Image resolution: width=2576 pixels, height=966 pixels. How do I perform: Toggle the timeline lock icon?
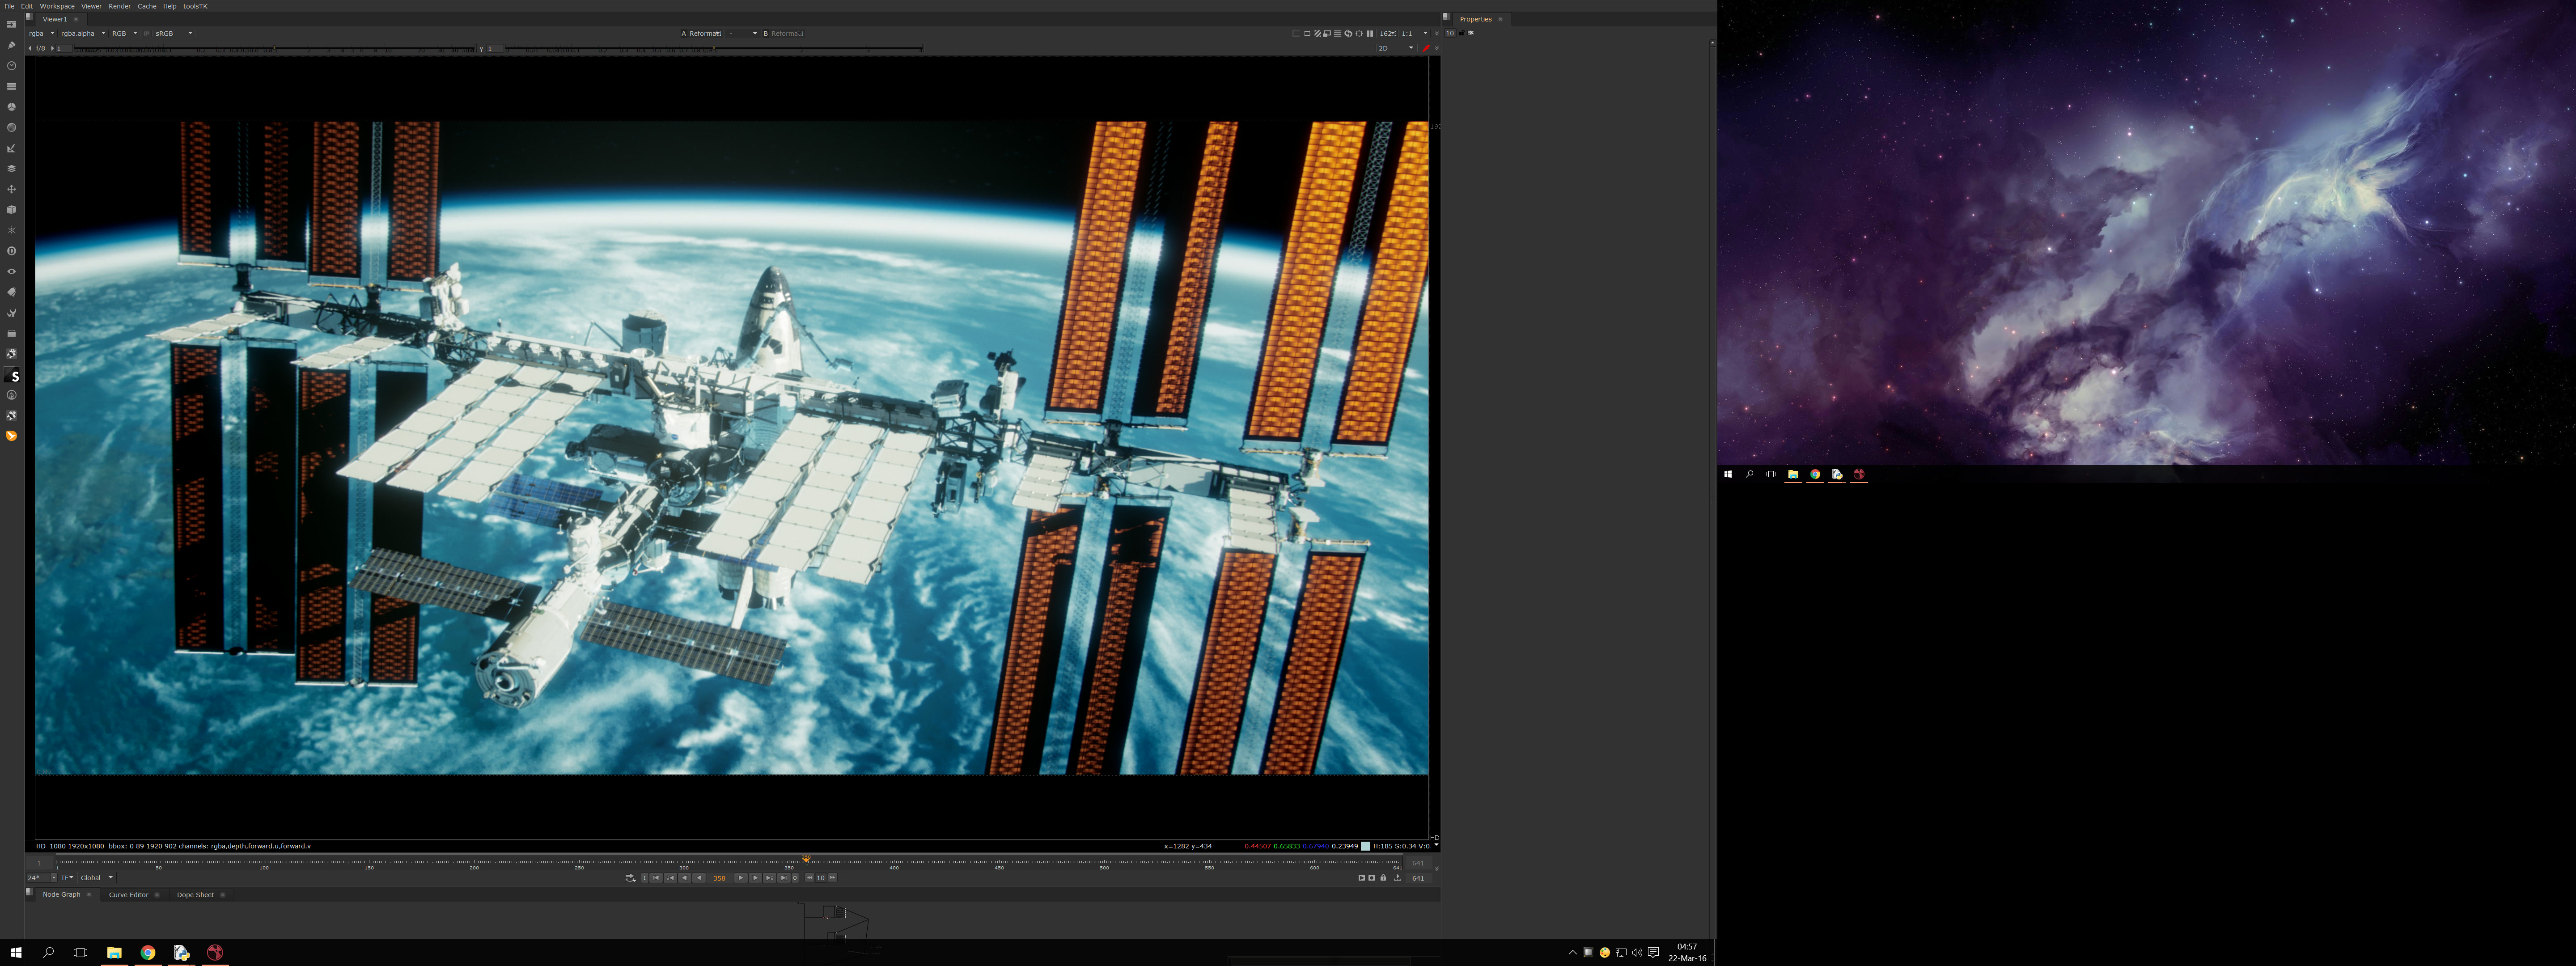point(1383,878)
